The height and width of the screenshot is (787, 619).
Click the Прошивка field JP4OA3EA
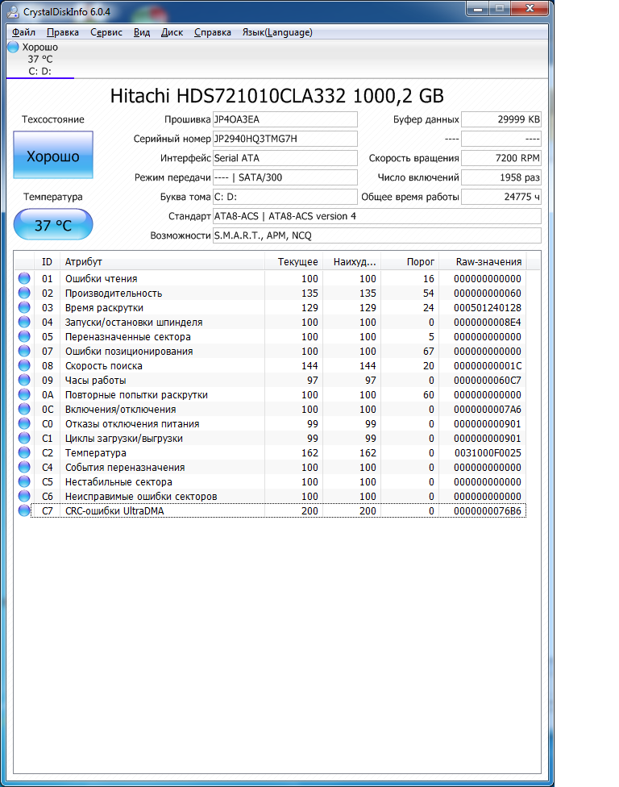[x=285, y=119]
